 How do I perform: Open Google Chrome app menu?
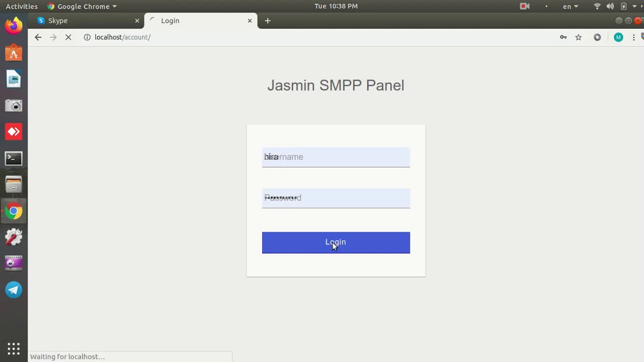click(82, 6)
